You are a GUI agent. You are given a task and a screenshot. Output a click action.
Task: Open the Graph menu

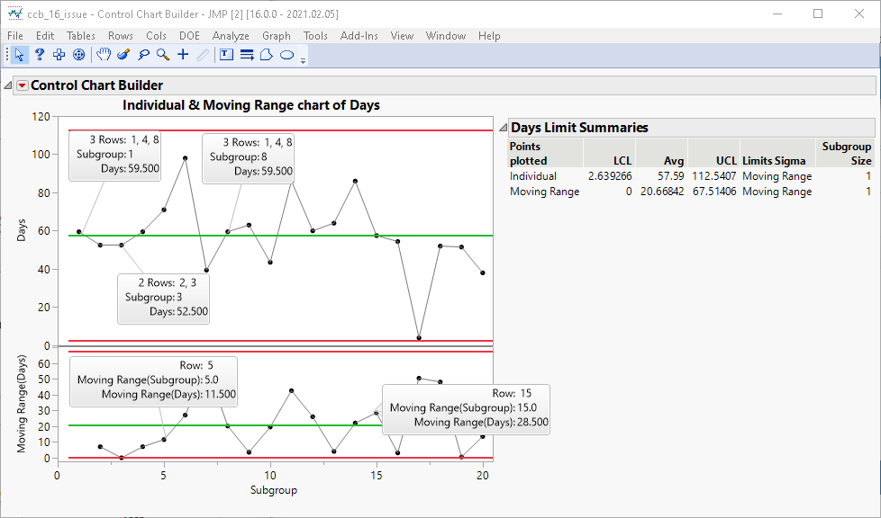[x=277, y=36]
